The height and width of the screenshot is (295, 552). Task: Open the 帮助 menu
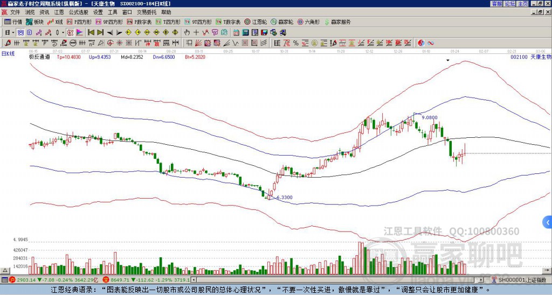click(166, 12)
